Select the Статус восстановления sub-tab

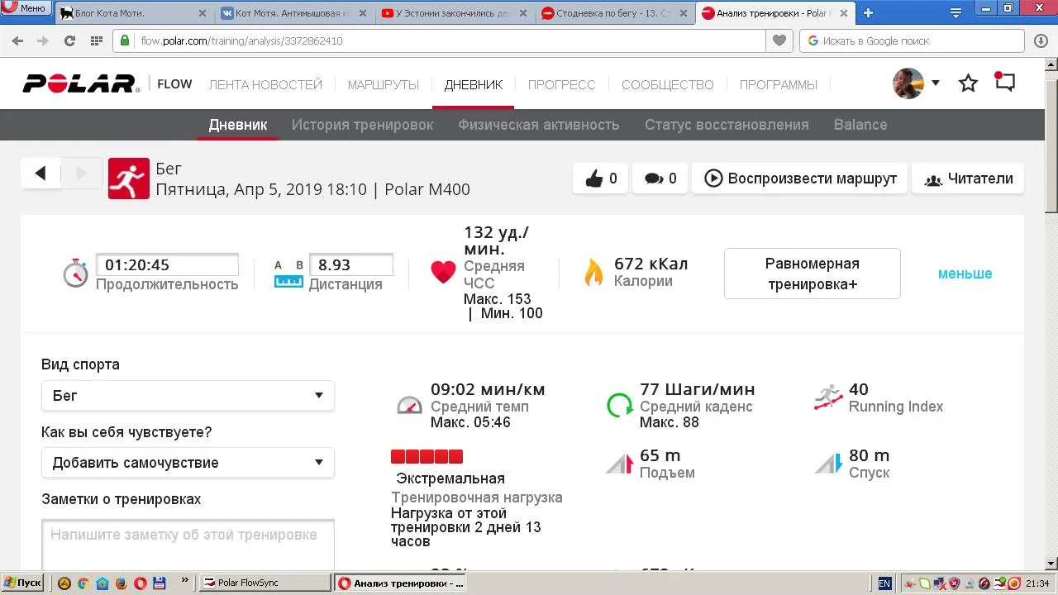(727, 125)
